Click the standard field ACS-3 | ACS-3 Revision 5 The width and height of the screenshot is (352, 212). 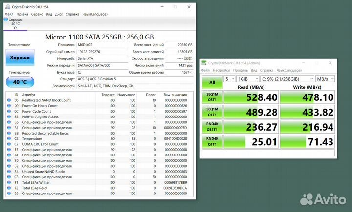[135, 79]
